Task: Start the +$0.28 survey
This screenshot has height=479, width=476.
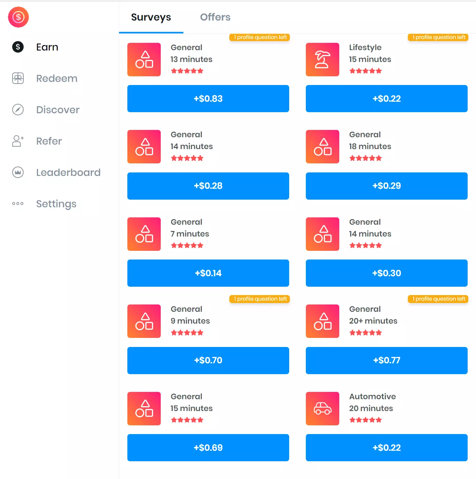Action: coord(208,186)
